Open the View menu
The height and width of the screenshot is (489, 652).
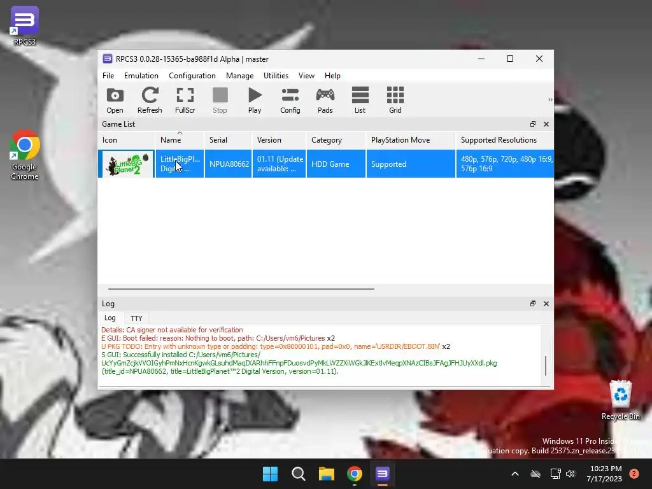[x=306, y=76]
